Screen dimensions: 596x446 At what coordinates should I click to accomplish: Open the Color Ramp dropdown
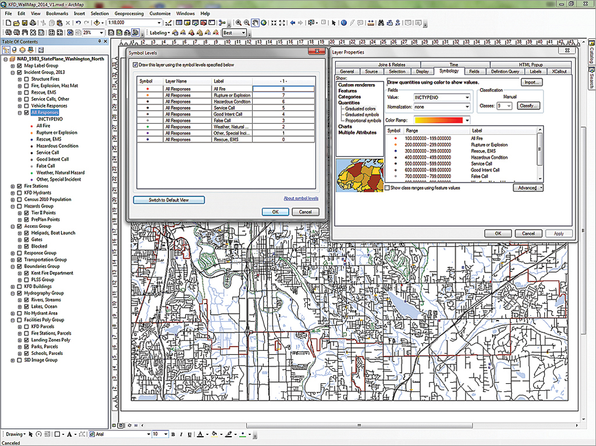pos(467,120)
